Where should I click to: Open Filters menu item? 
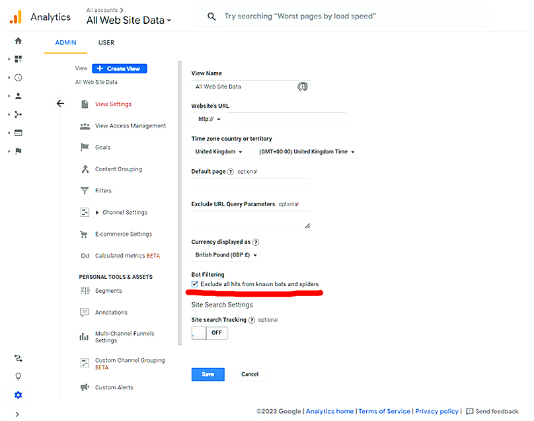click(103, 191)
